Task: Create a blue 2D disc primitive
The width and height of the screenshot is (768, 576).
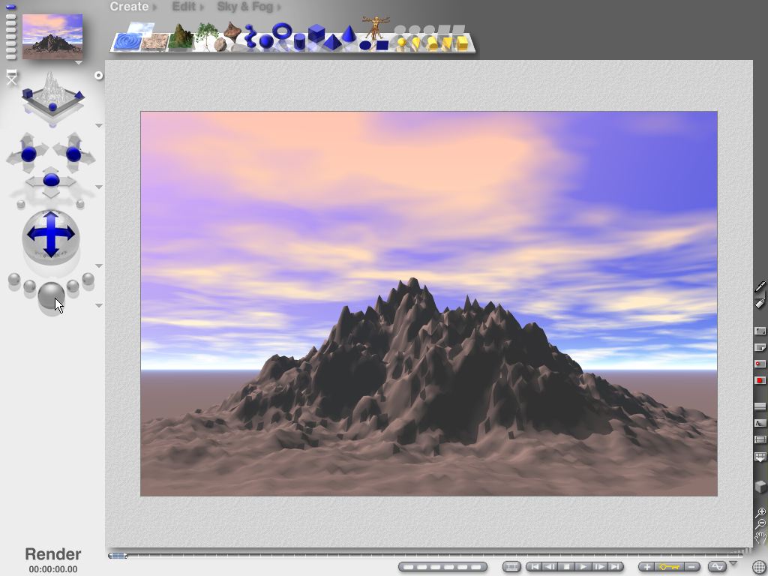Action: click(365, 46)
